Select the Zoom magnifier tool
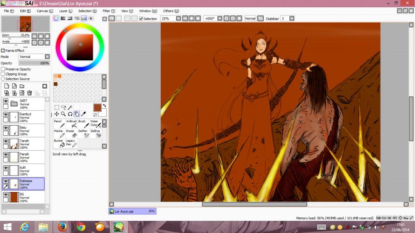The height and width of the screenshot is (233, 415). point(63,114)
